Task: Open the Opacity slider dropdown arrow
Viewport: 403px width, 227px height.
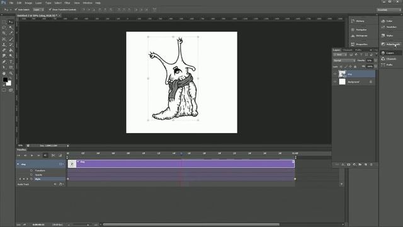Action: (375, 61)
